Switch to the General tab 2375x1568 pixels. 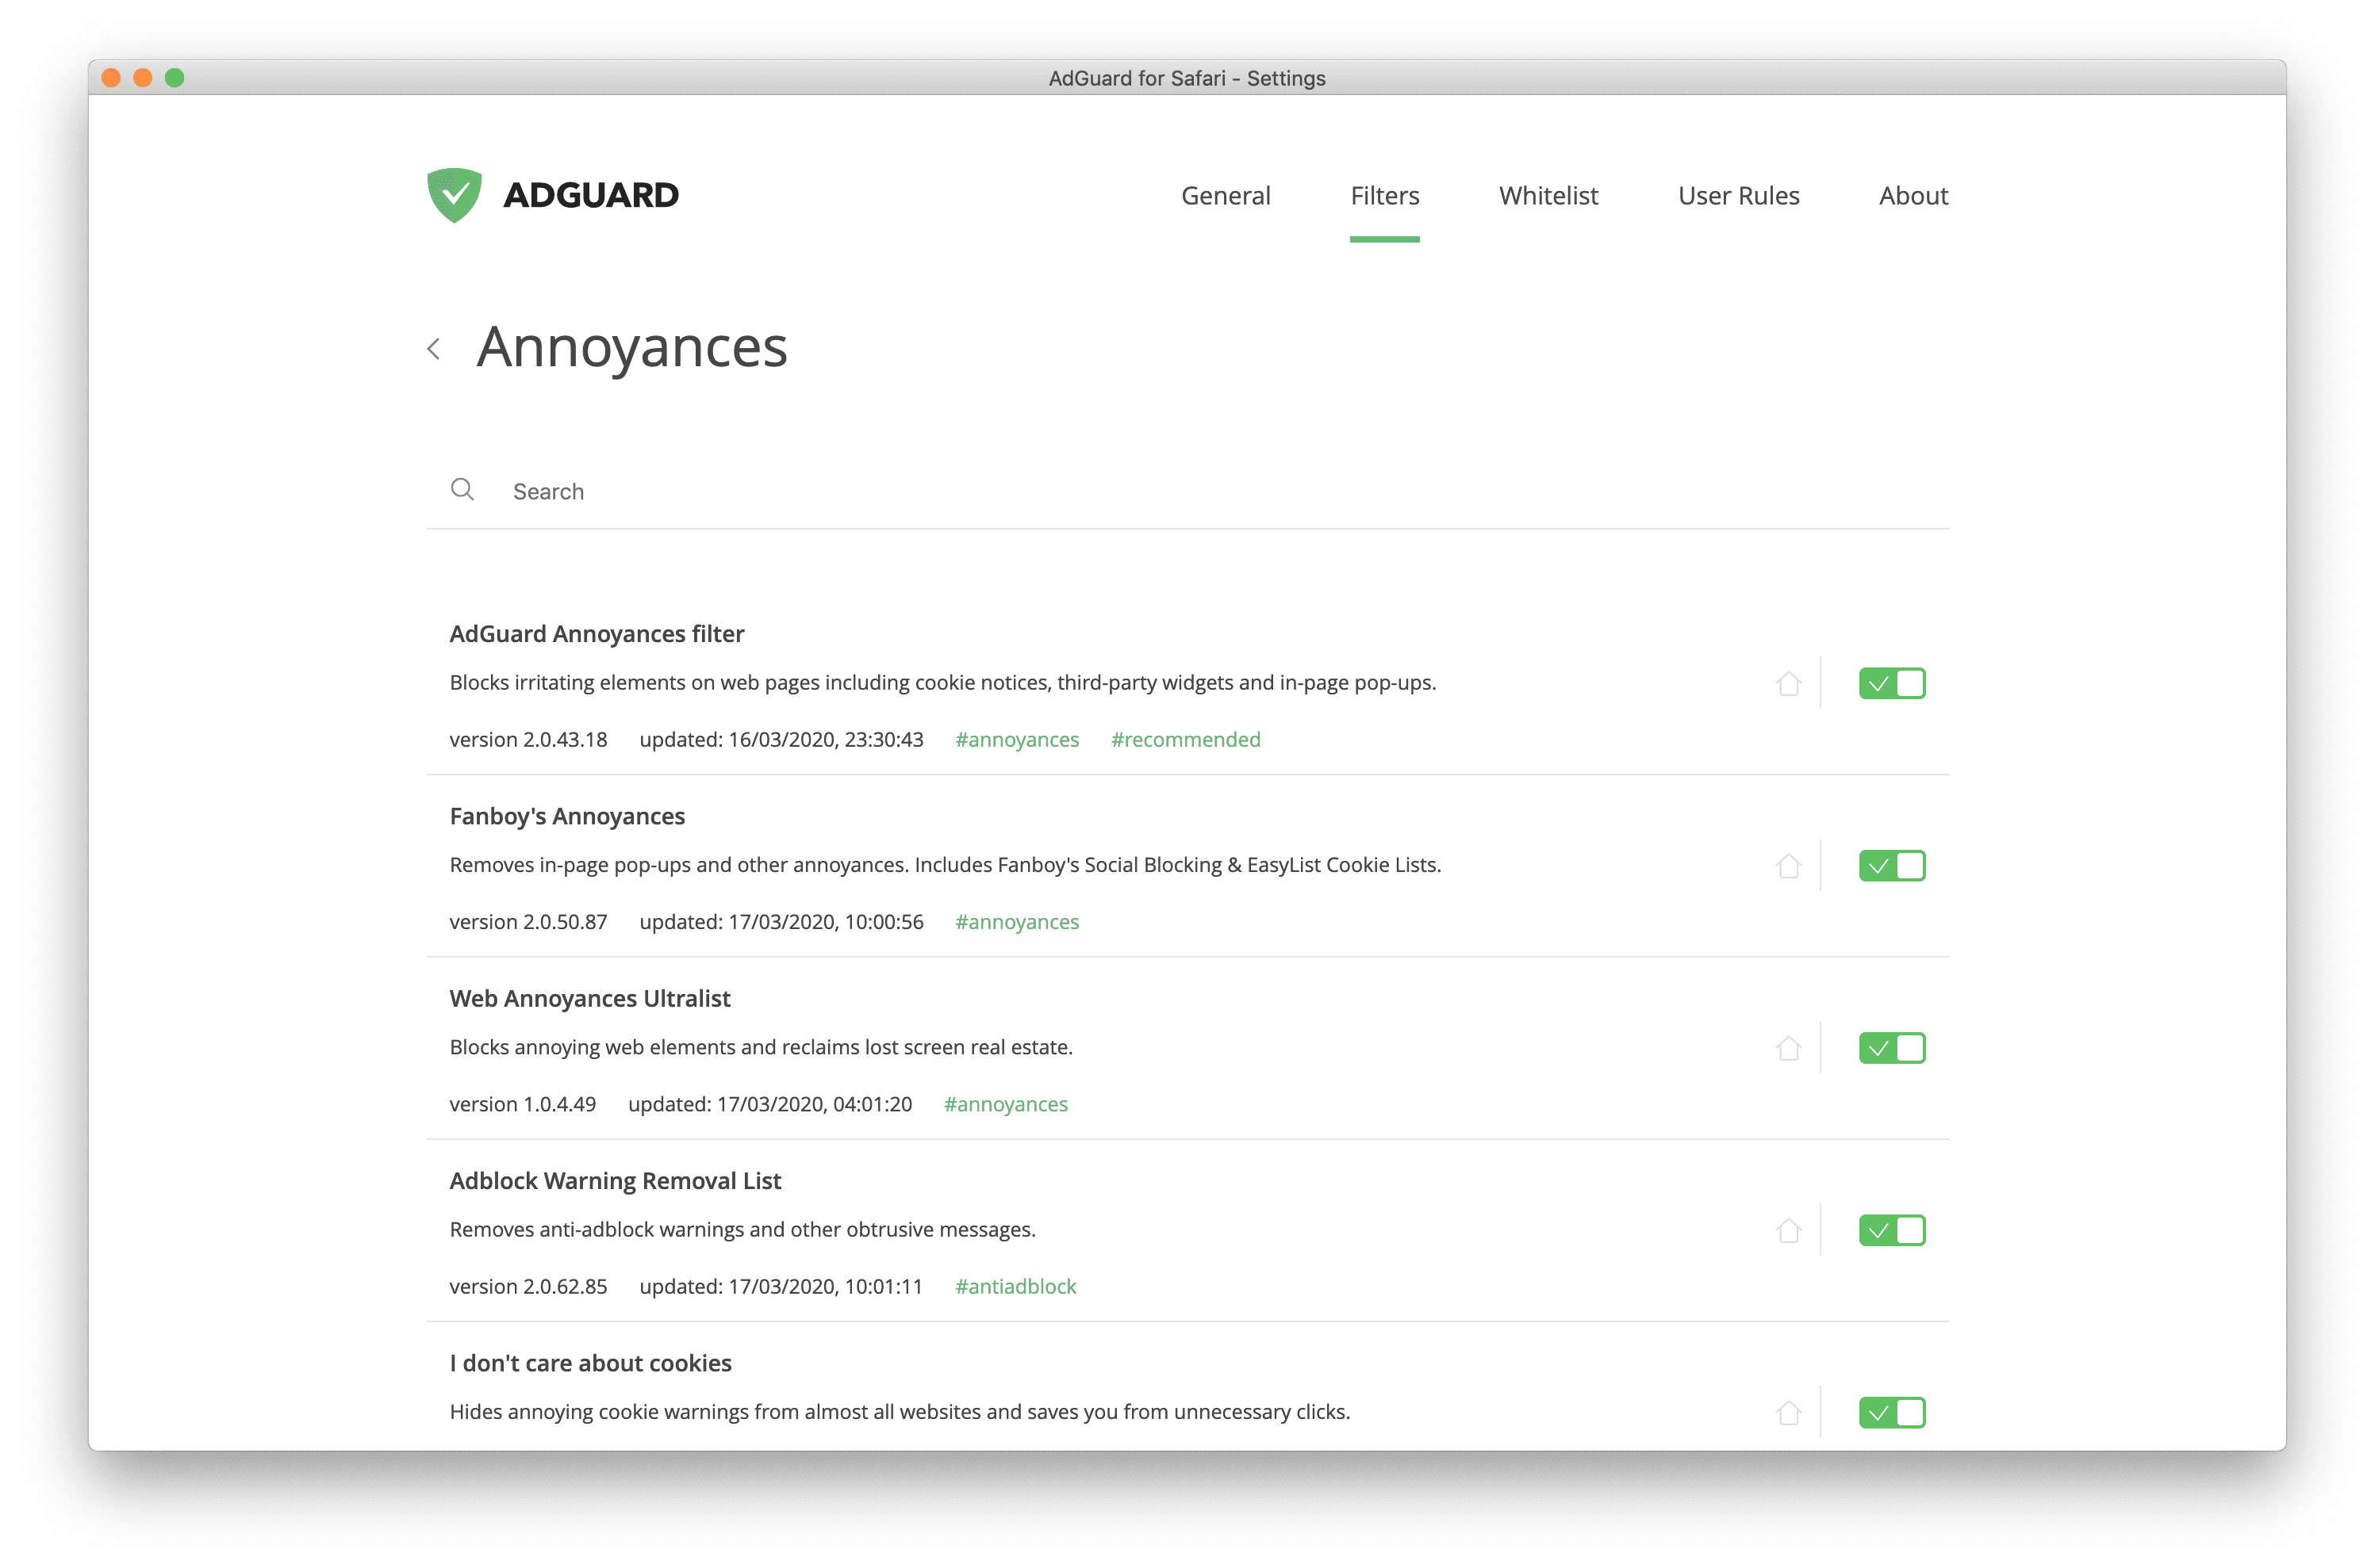pyautogui.click(x=1226, y=194)
